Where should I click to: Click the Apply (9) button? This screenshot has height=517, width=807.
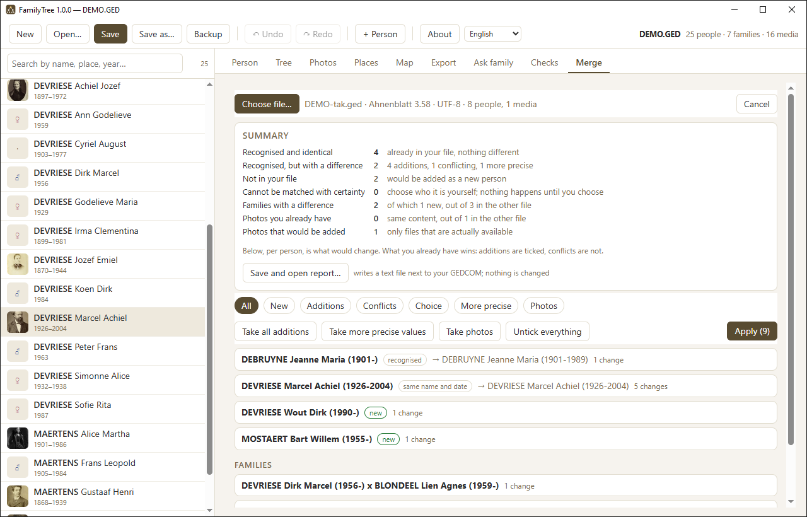(x=752, y=331)
